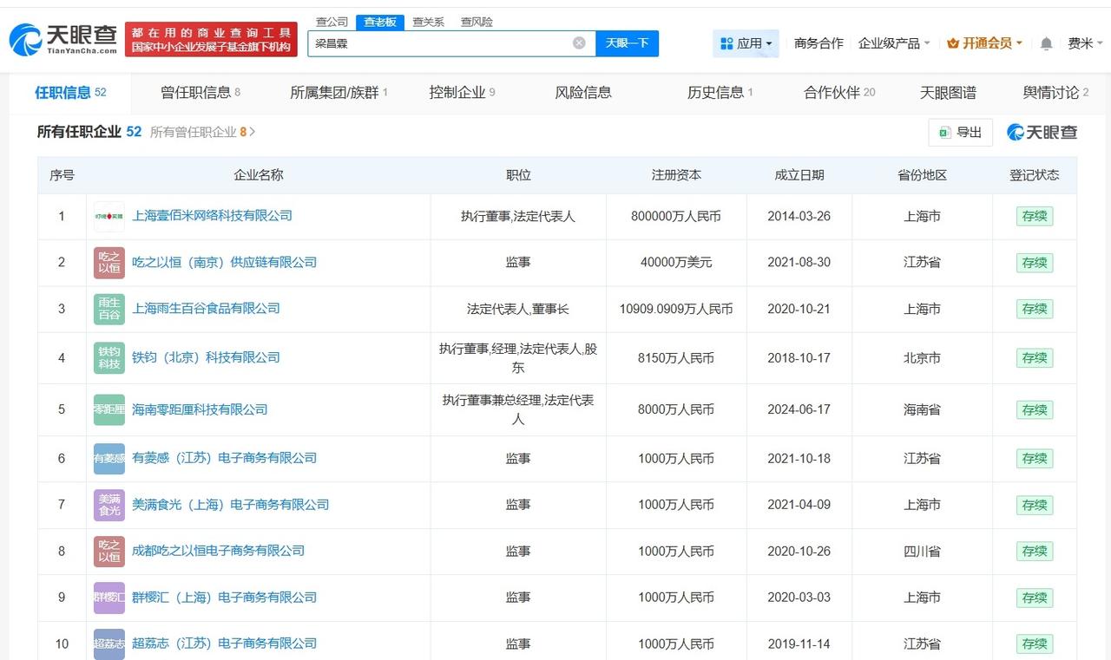Click the 天眼一下 search button
Viewport: 1111px width, 660px height.
coord(625,42)
